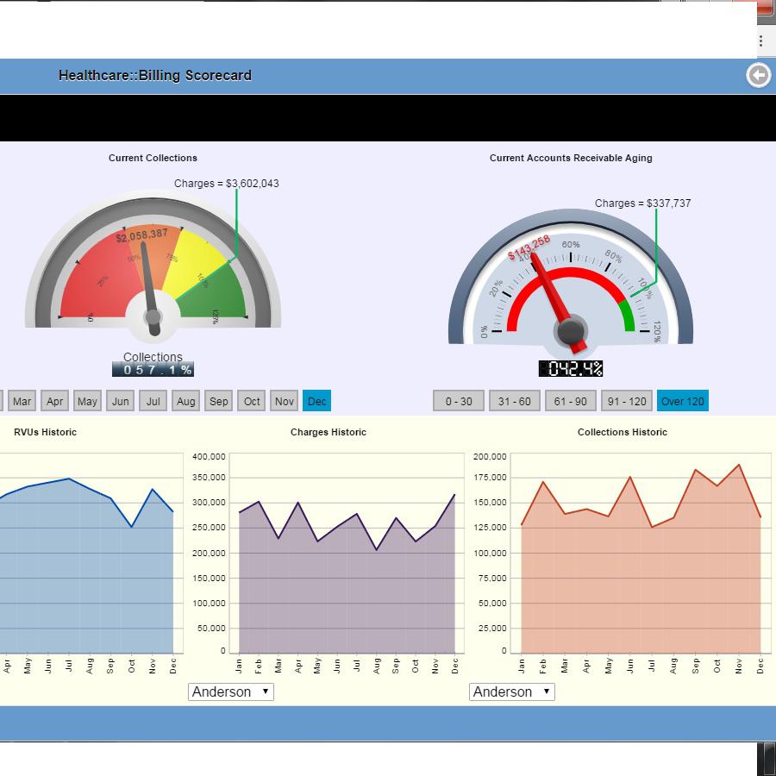Select the Sep month filter
The width and height of the screenshot is (776, 776).
[x=218, y=401]
